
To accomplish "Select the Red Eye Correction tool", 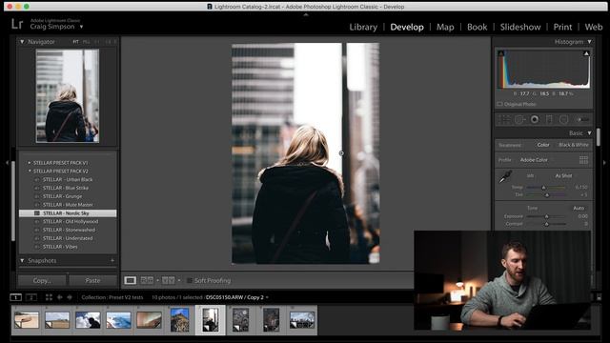I will pyautogui.click(x=535, y=120).
